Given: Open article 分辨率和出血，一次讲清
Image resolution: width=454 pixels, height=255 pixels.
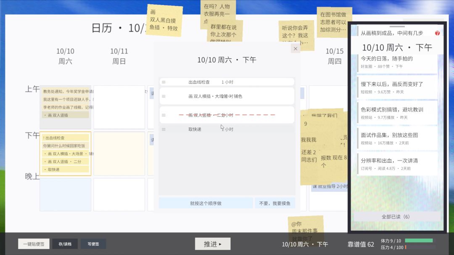Looking at the screenshot, I should pos(397,164).
